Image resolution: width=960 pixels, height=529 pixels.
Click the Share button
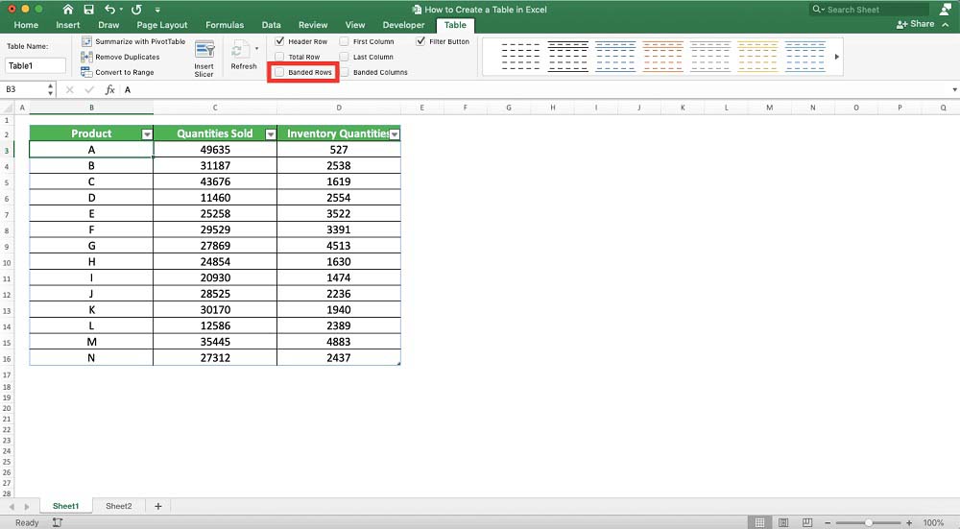tap(917, 24)
